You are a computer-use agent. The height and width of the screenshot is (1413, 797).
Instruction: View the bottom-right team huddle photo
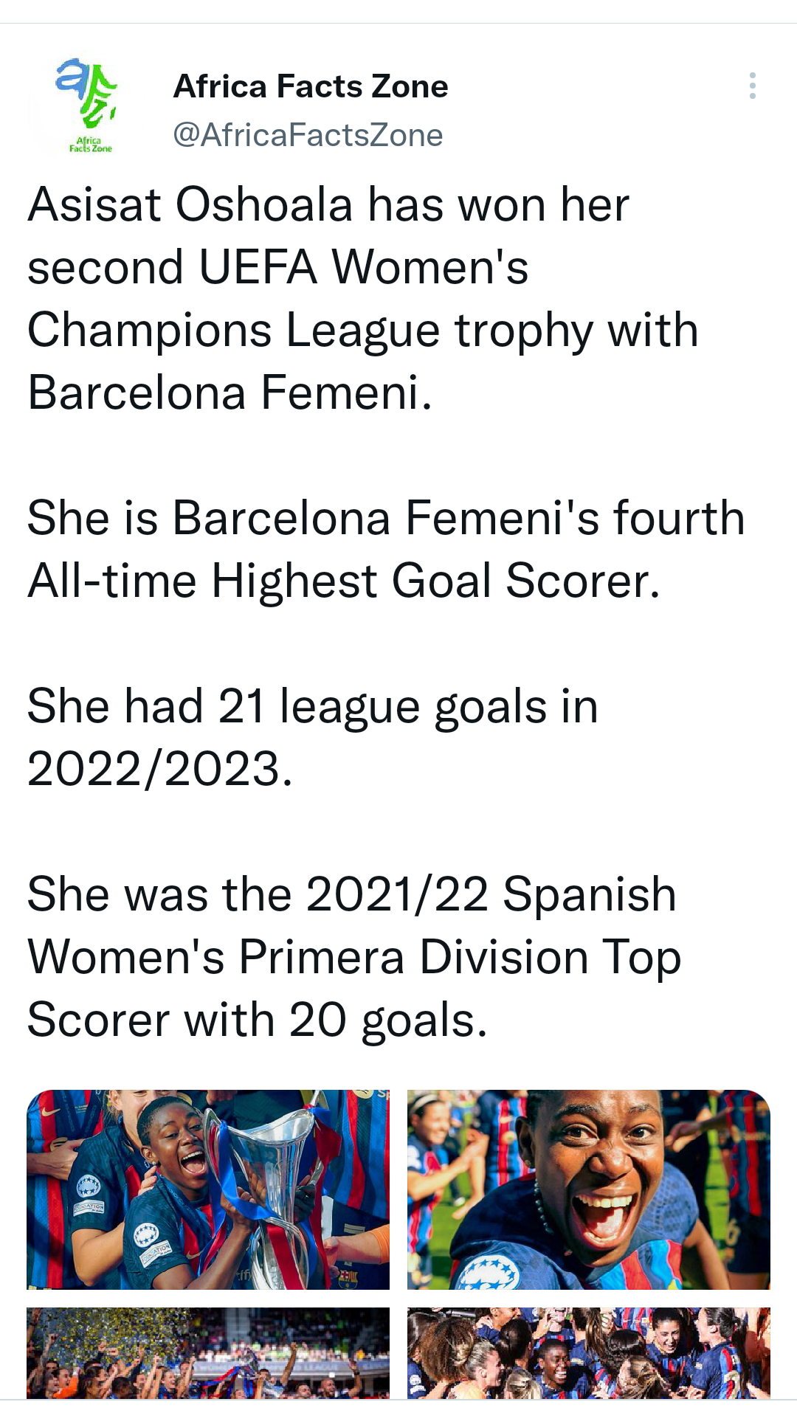tap(588, 1352)
